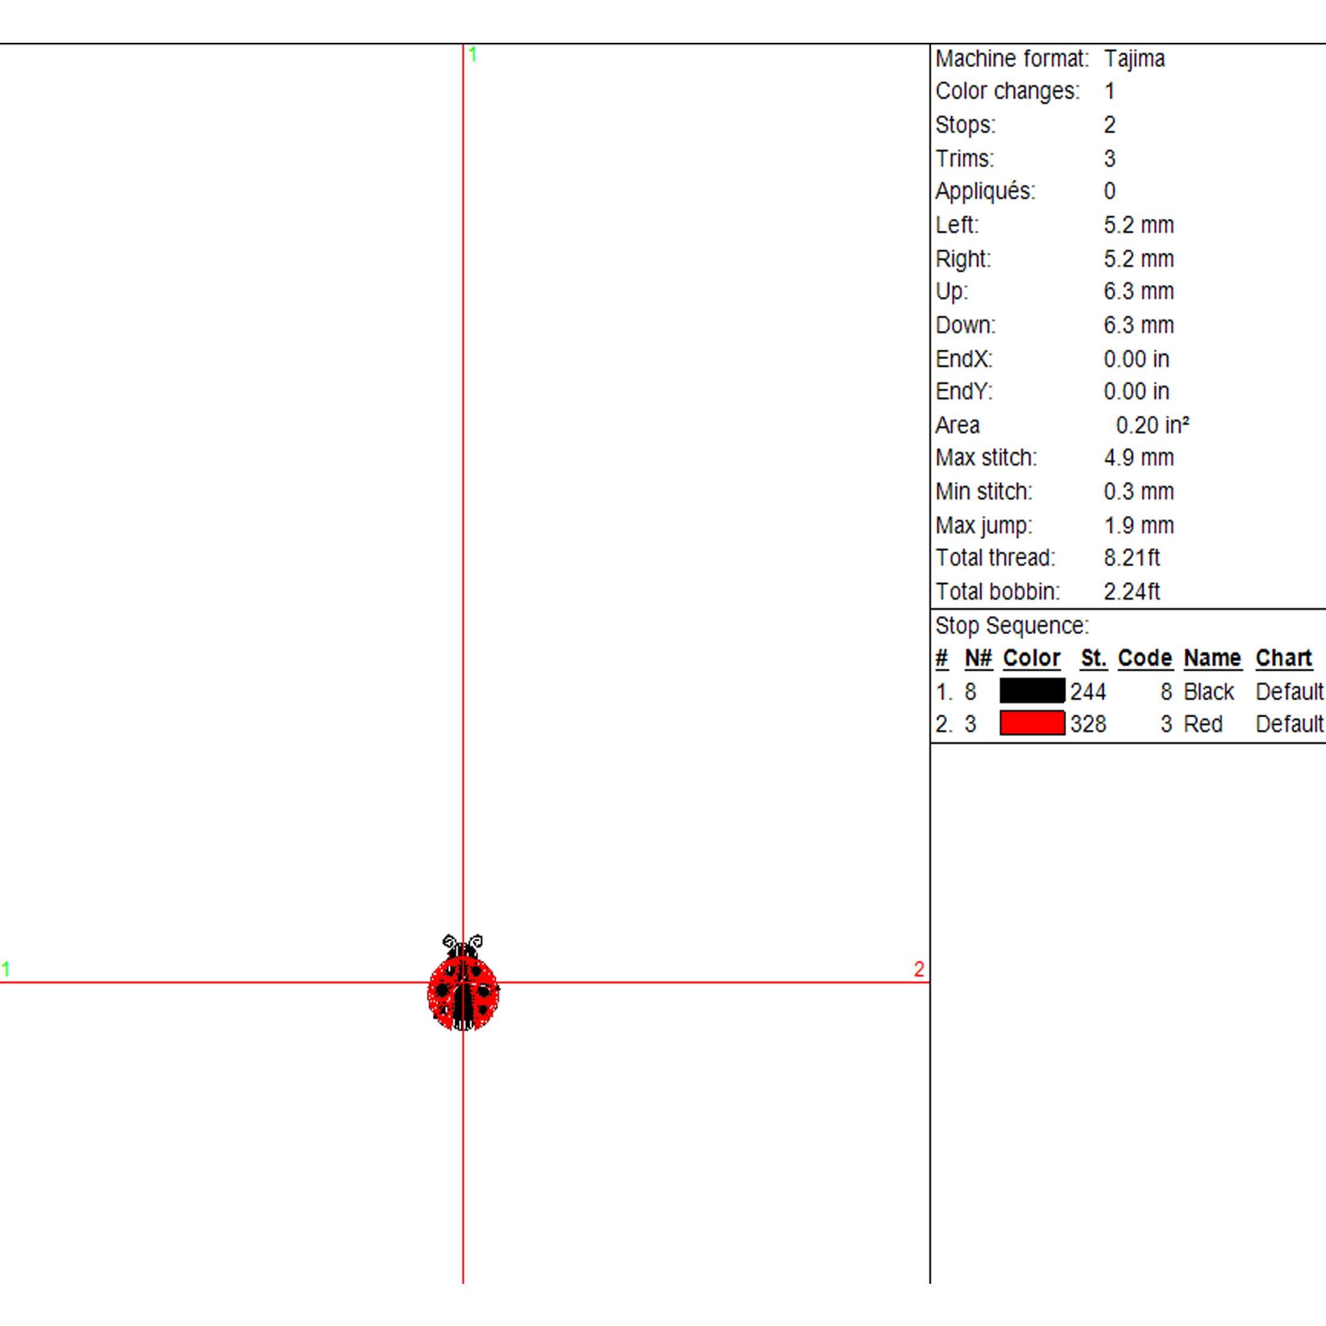Click the 'EndX:' label
This screenshot has height=1326, width=1326.
[964, 359]
